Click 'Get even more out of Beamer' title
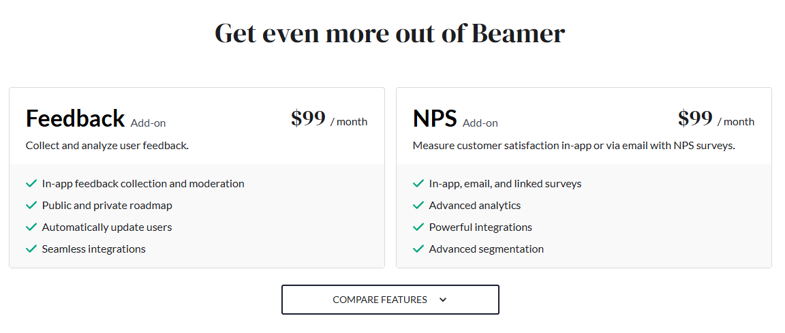Screen dimensions: 785x333 pos(390,33)
